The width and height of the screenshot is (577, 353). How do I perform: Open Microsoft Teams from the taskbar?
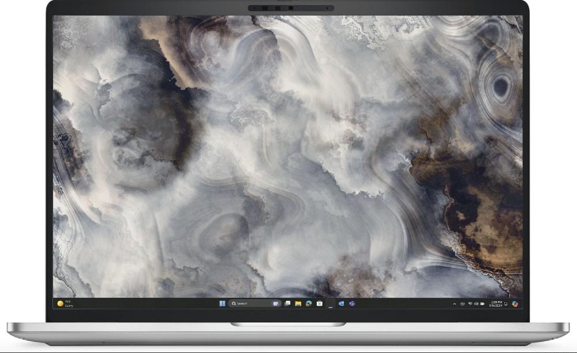click(x=351, y=303)
